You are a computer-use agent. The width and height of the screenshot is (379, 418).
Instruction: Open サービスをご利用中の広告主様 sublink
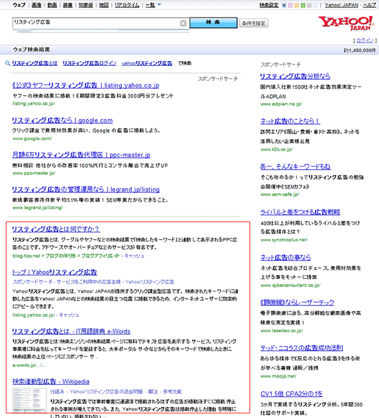coord(89,282)
